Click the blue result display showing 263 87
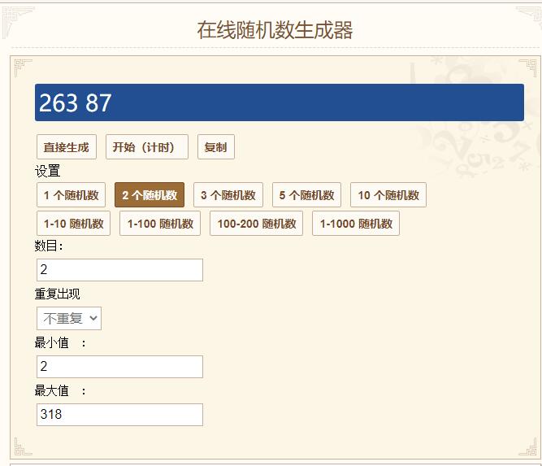This screenshot has height=466, width=542. point(279,102)
